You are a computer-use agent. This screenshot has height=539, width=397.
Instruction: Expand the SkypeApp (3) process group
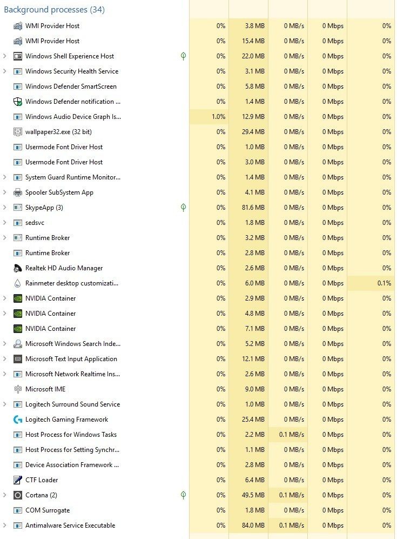point(5,208)
